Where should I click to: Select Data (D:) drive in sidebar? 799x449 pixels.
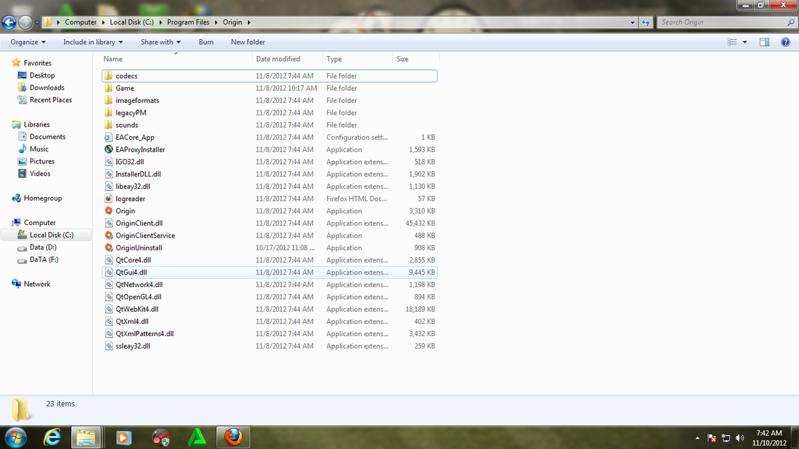click(43, 248)
